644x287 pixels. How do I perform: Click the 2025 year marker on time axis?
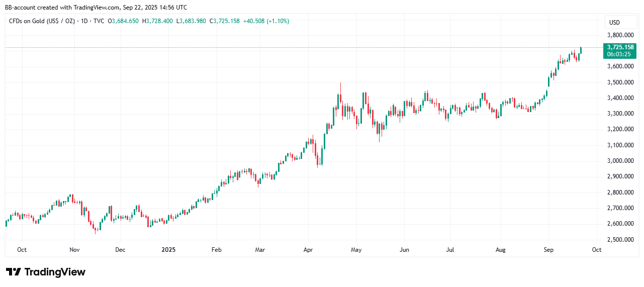click(168, 249)
